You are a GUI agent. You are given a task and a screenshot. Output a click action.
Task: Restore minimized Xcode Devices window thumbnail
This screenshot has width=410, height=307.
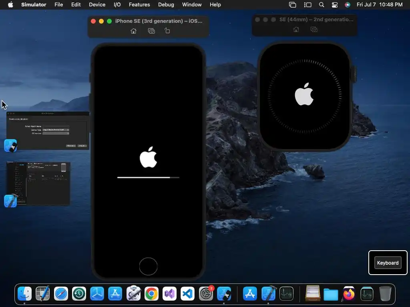tap(38, 183)
